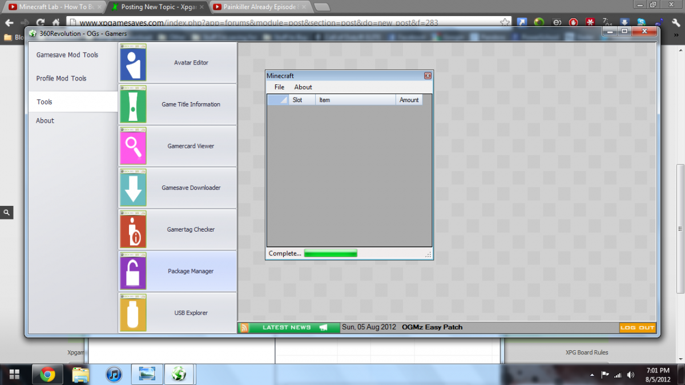Screen dimensions: 685x385
Task: Close the Minecraft editor window
Action: point(428,76)
